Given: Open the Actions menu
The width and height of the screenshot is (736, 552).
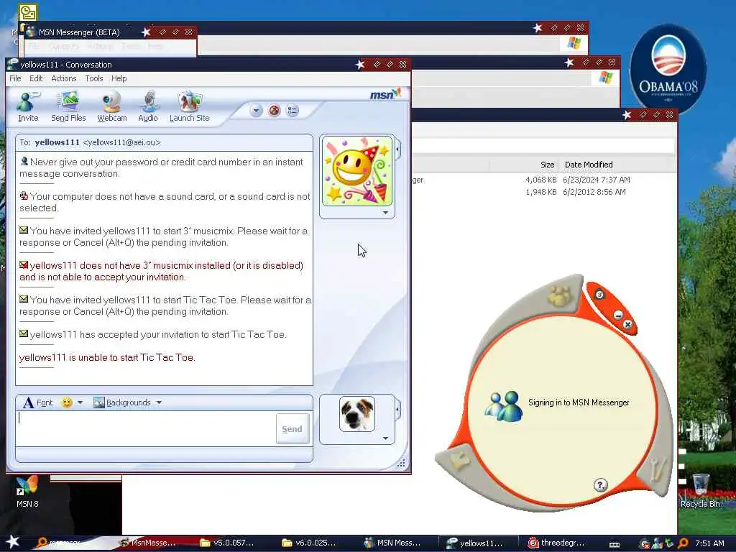Looking at the screenshot, I should pyautogui.click(x=64, y=78).
